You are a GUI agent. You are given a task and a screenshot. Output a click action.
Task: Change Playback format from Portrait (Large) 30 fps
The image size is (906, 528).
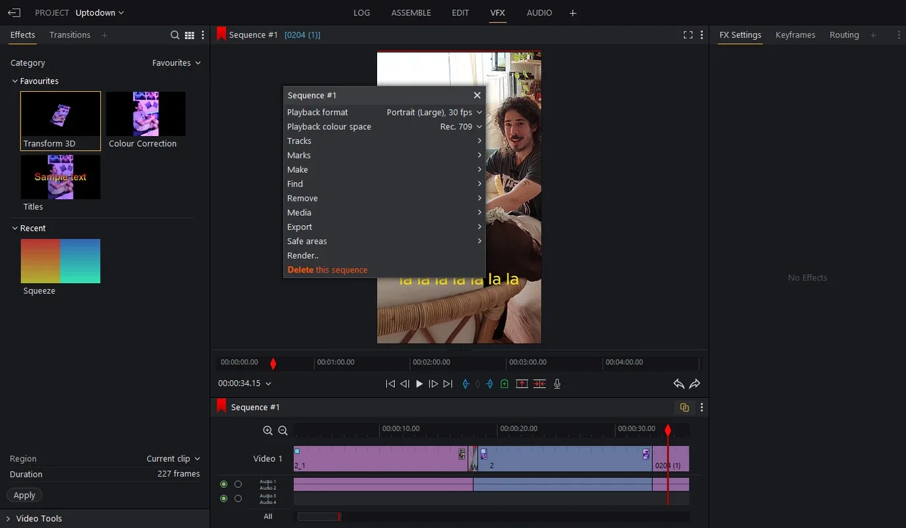(x=435, y=112)
